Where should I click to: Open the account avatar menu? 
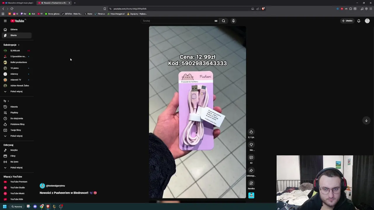[x=367, y=21]
